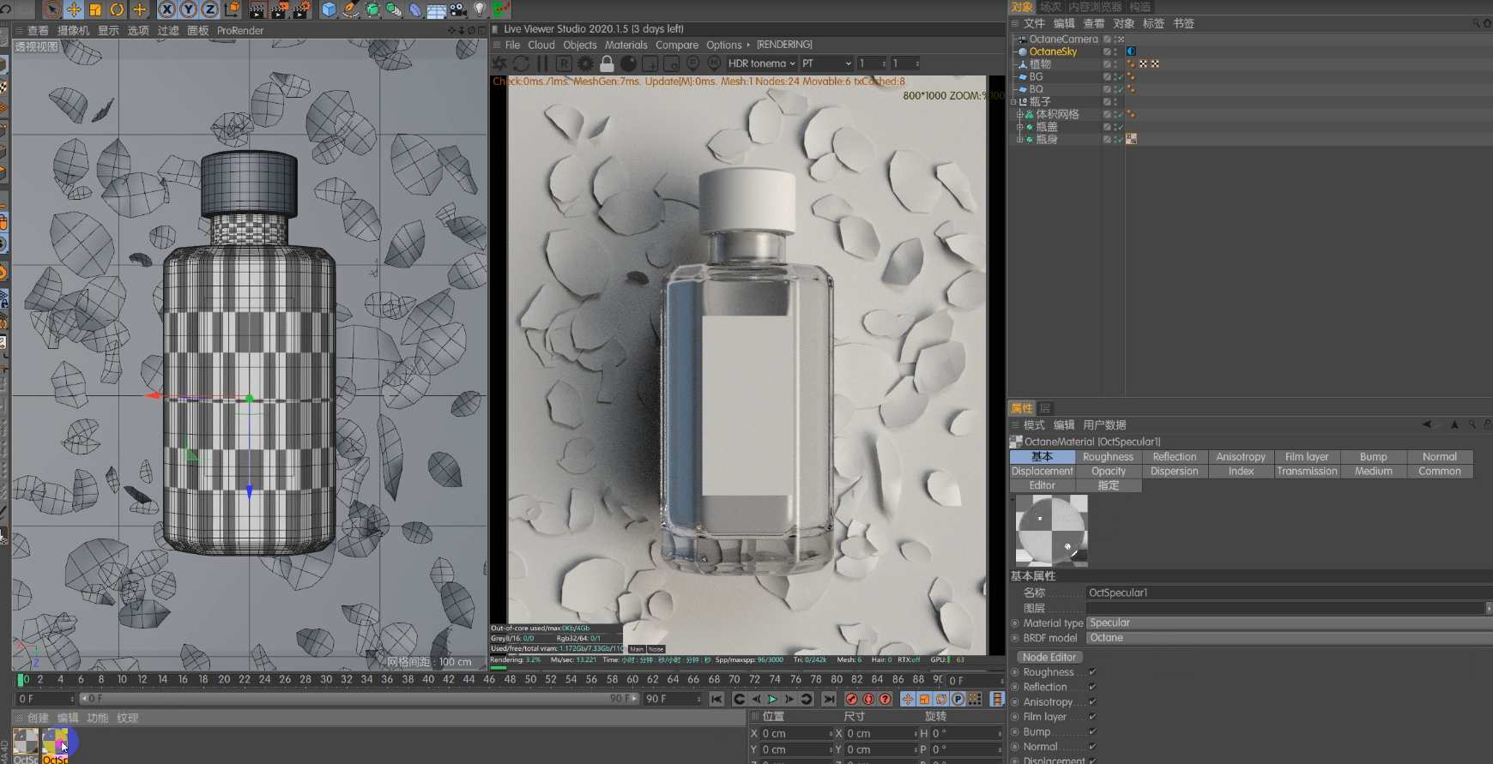Jump to the animation end
This screenshot has height=764, width=1493.
829,700
